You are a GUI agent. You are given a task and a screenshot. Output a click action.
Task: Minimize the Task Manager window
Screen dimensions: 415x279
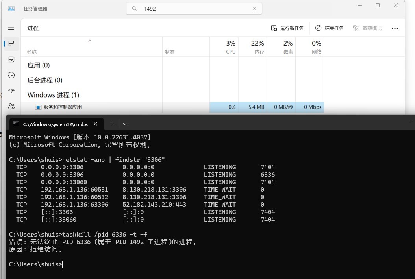pos(360,5)
